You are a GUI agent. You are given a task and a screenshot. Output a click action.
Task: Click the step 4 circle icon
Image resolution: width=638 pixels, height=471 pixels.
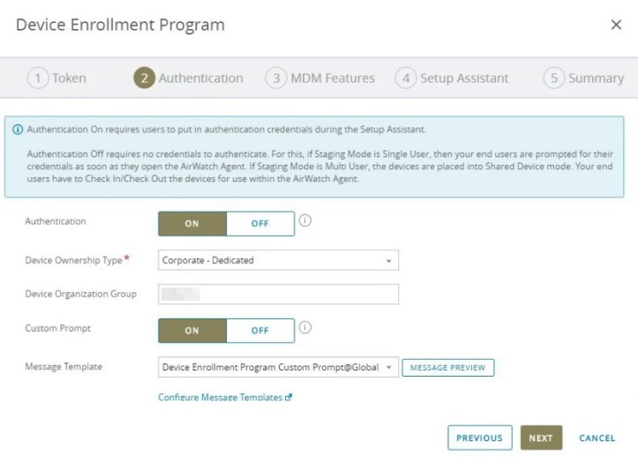coord(406,78)
